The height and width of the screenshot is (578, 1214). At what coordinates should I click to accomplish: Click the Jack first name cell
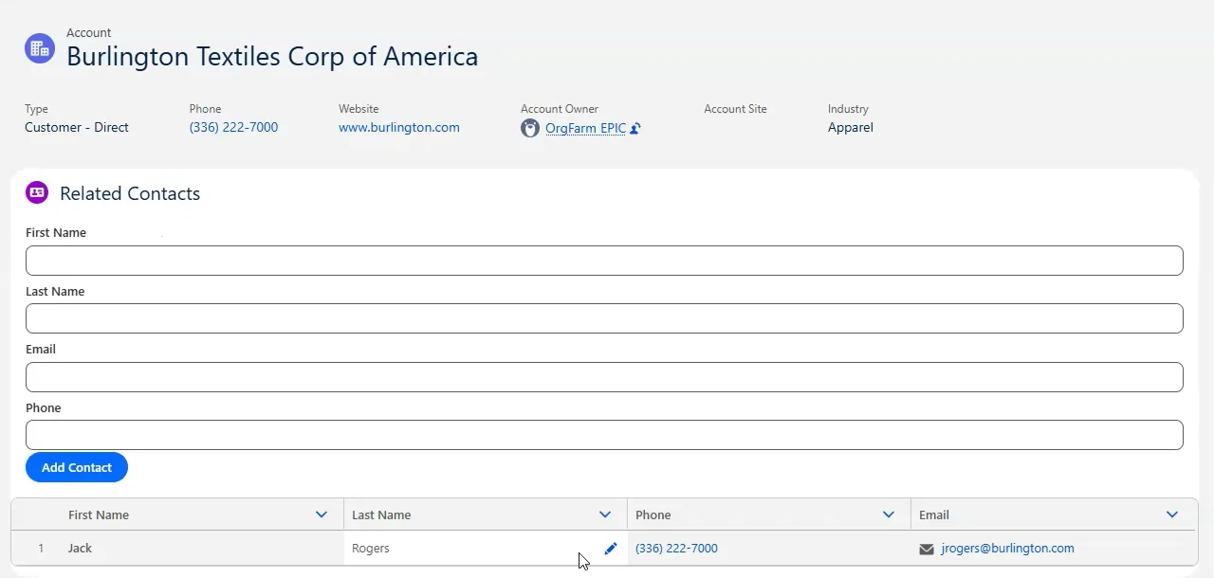click(x=201, y=548)
